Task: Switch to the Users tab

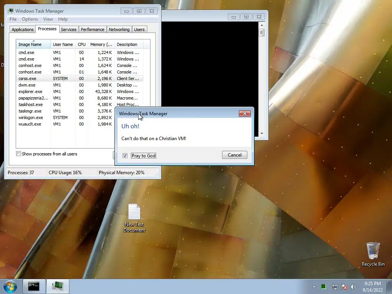Action: (x=139, y=29)
